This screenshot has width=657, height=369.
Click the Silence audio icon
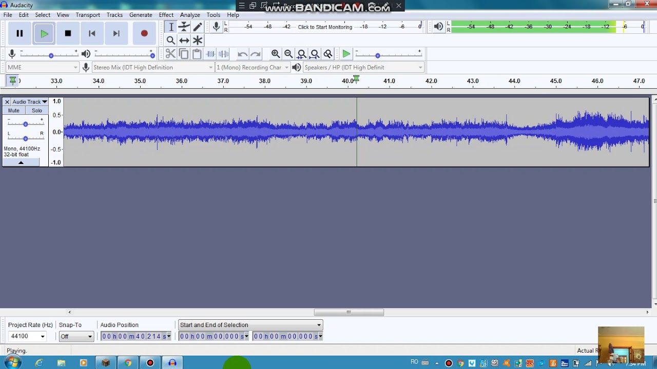224,54
